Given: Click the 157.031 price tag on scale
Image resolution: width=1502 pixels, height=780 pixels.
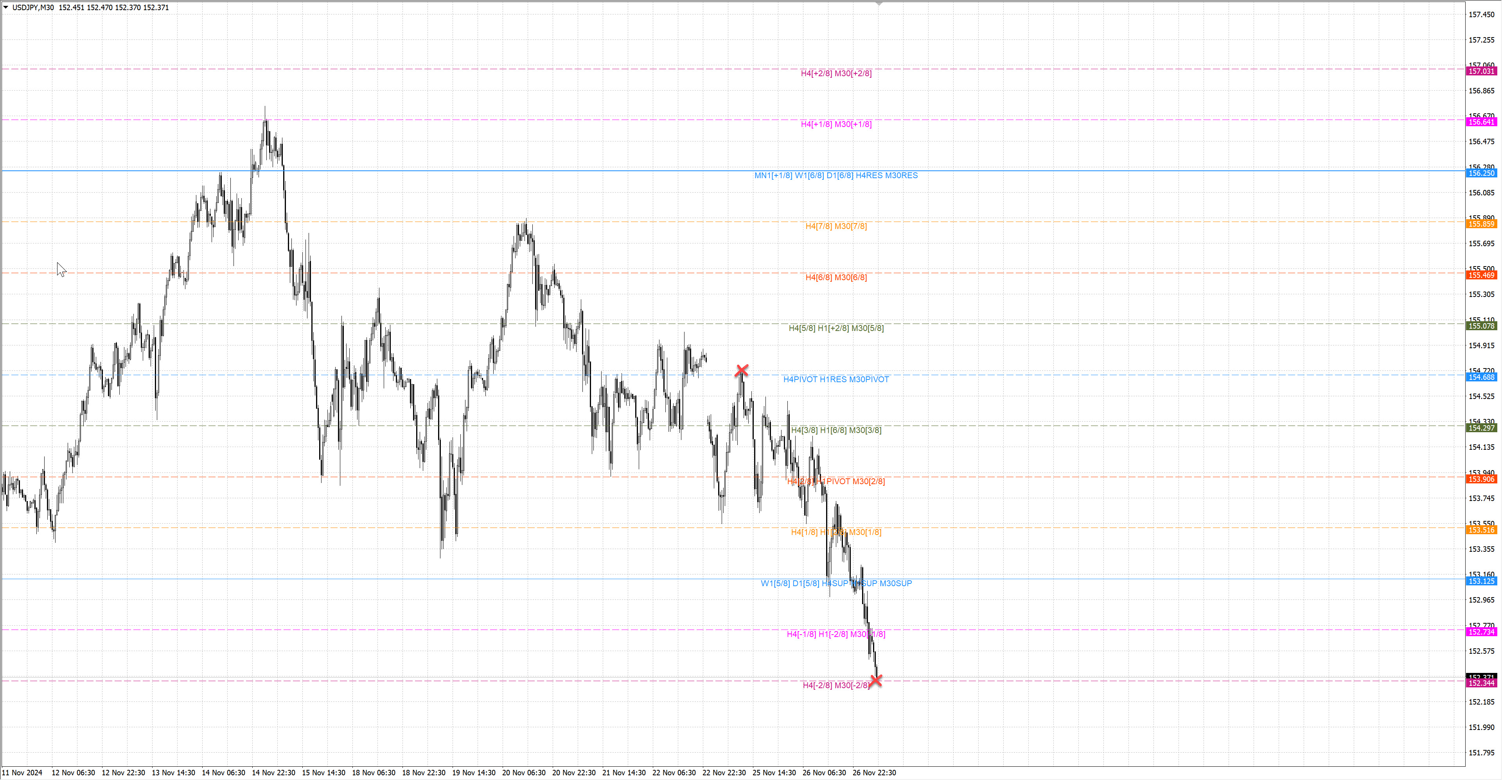Looking at the screenshot, I should [1481, 71].
